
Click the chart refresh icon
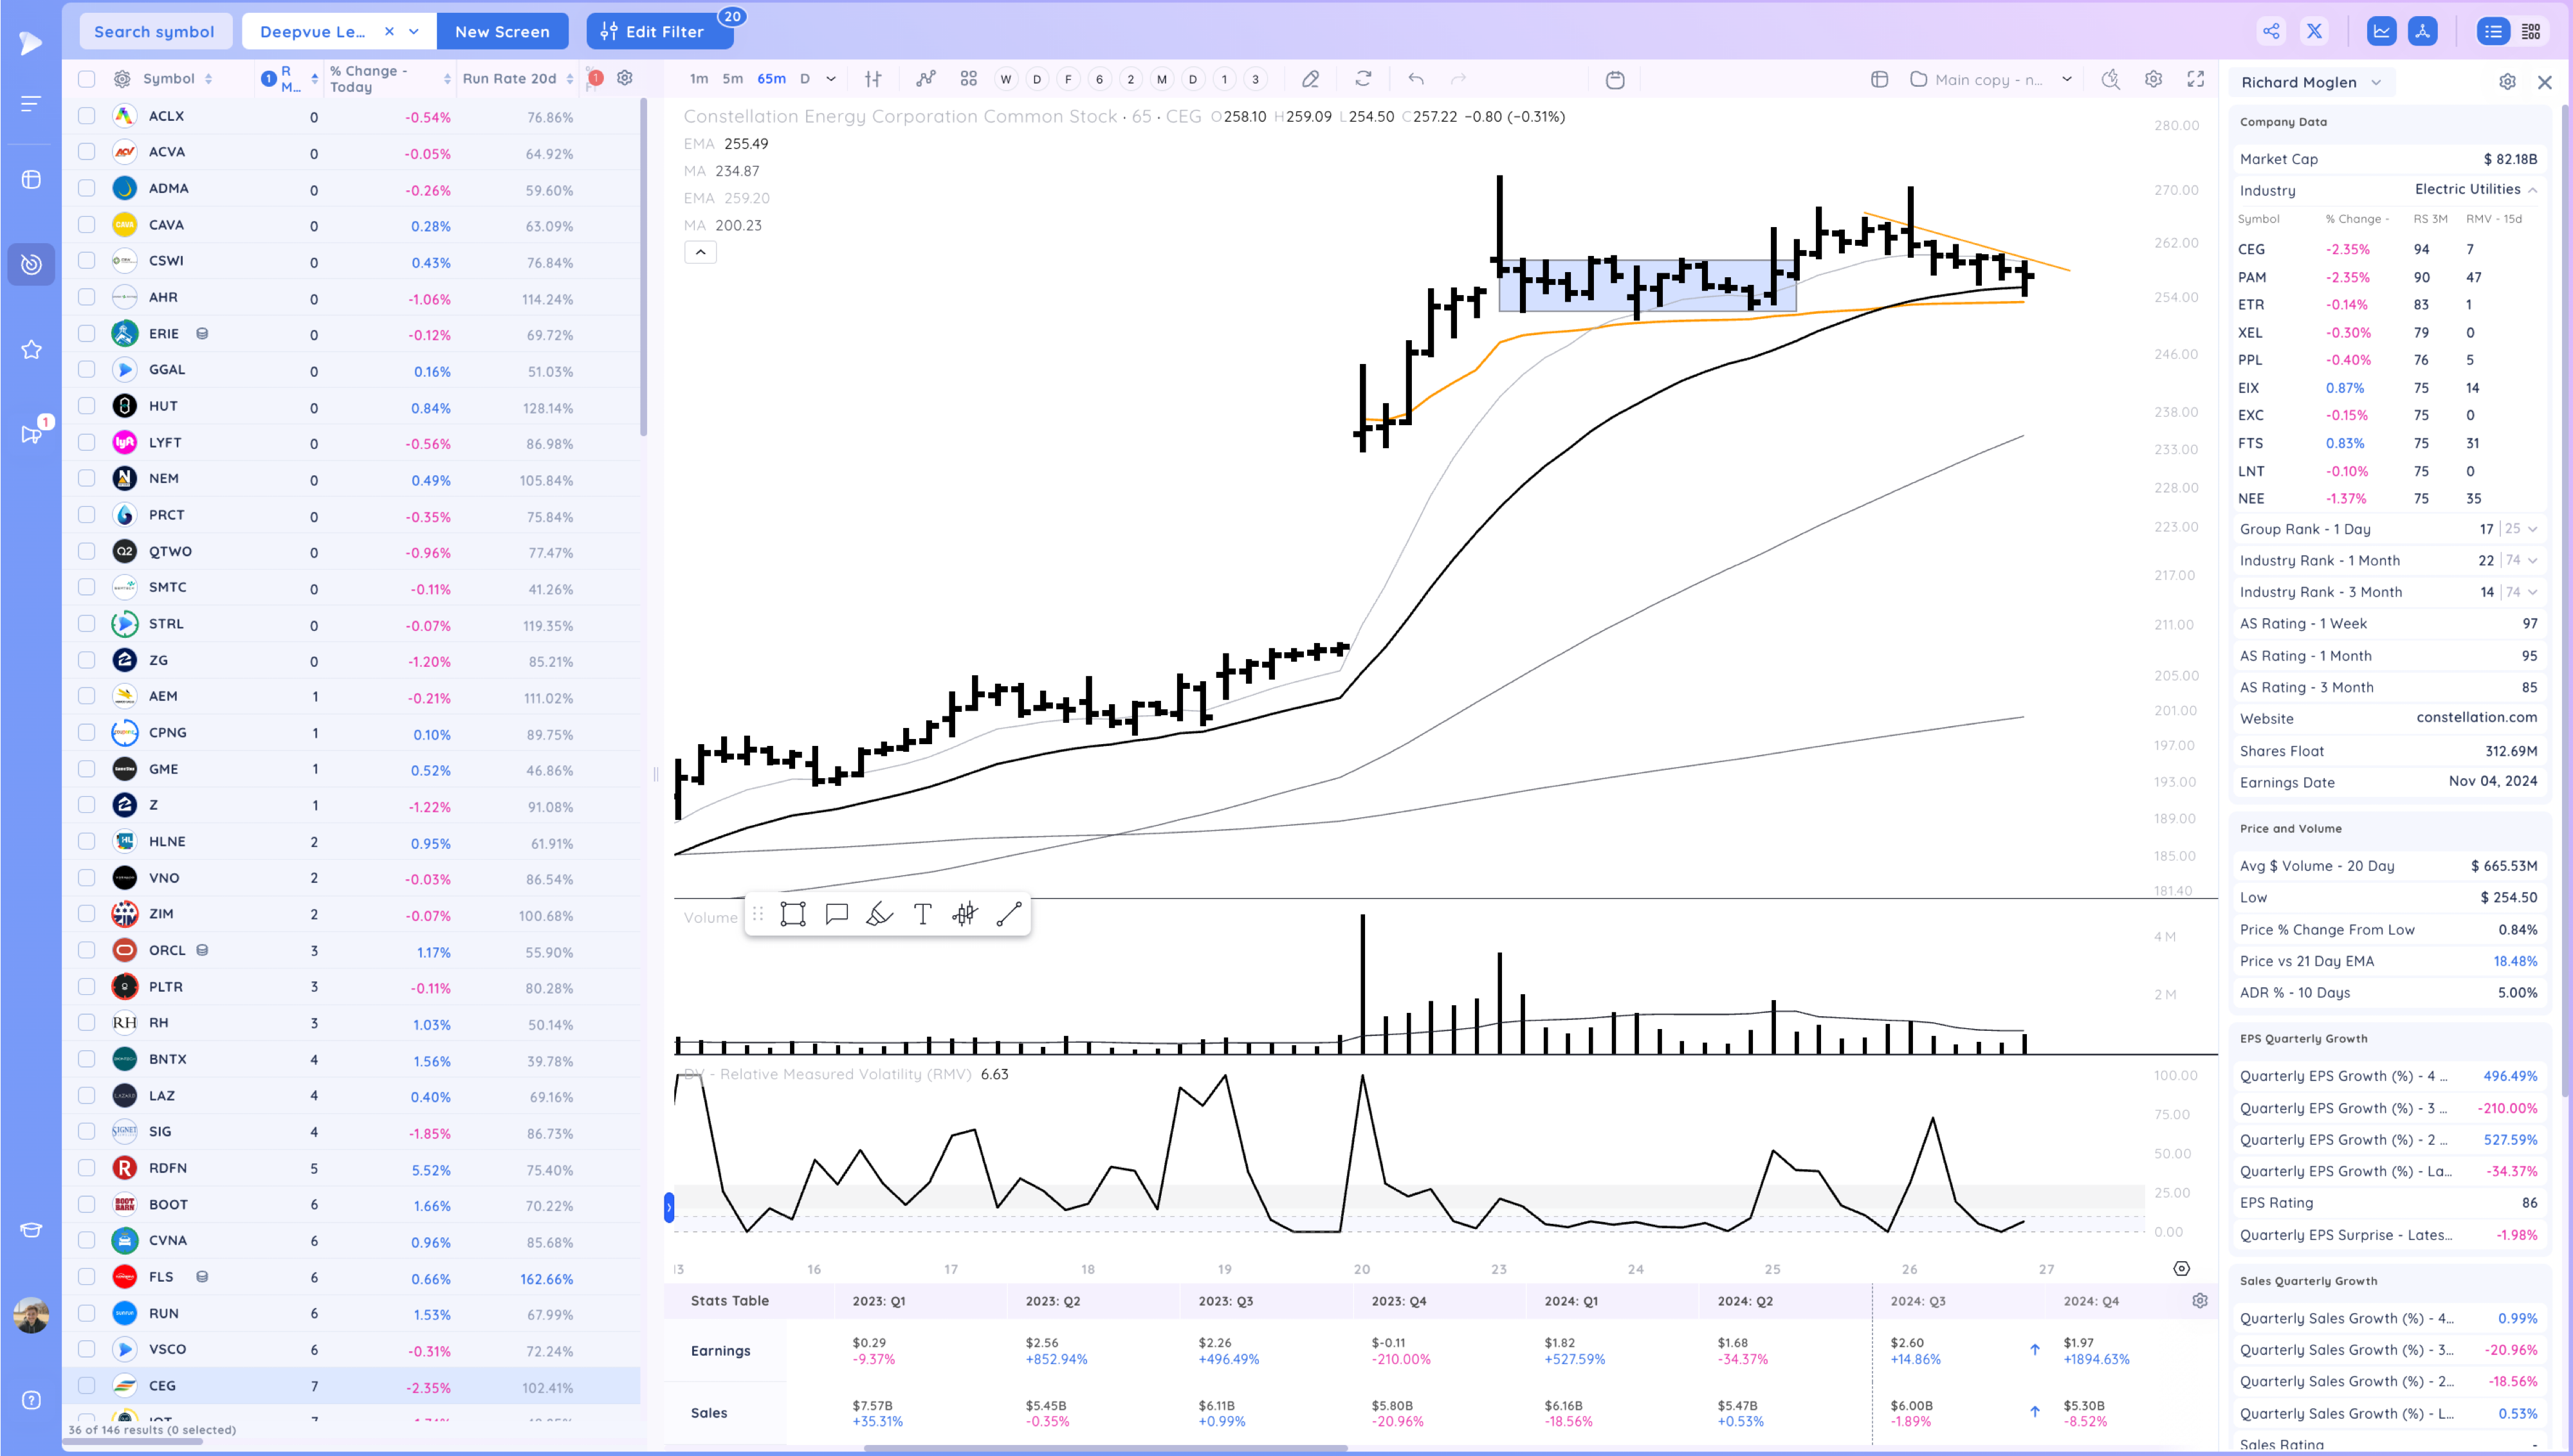point(1363,79)
